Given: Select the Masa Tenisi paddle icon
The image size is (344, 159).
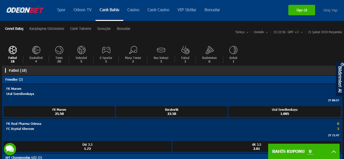Looking at the screenshot, I should click(133, 50).
